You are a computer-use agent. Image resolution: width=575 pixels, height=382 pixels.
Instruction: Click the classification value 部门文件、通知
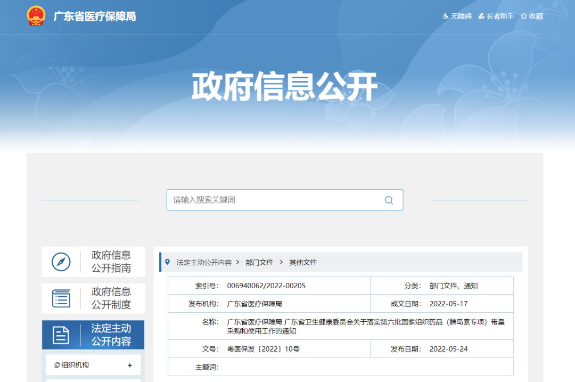click(454, 286)
